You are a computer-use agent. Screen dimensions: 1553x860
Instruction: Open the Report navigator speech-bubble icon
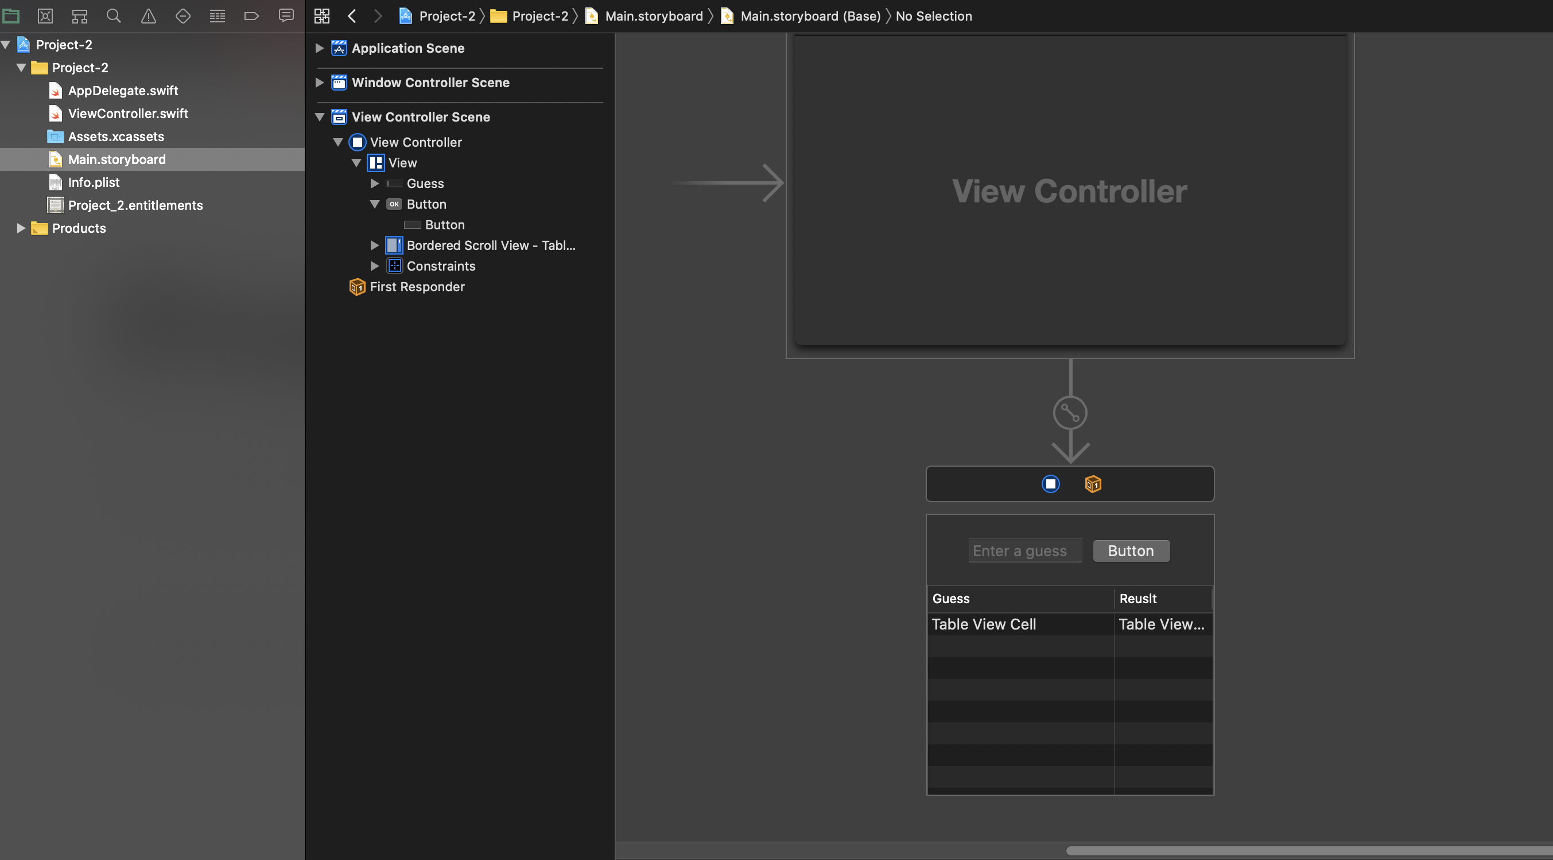coord(286,15)
